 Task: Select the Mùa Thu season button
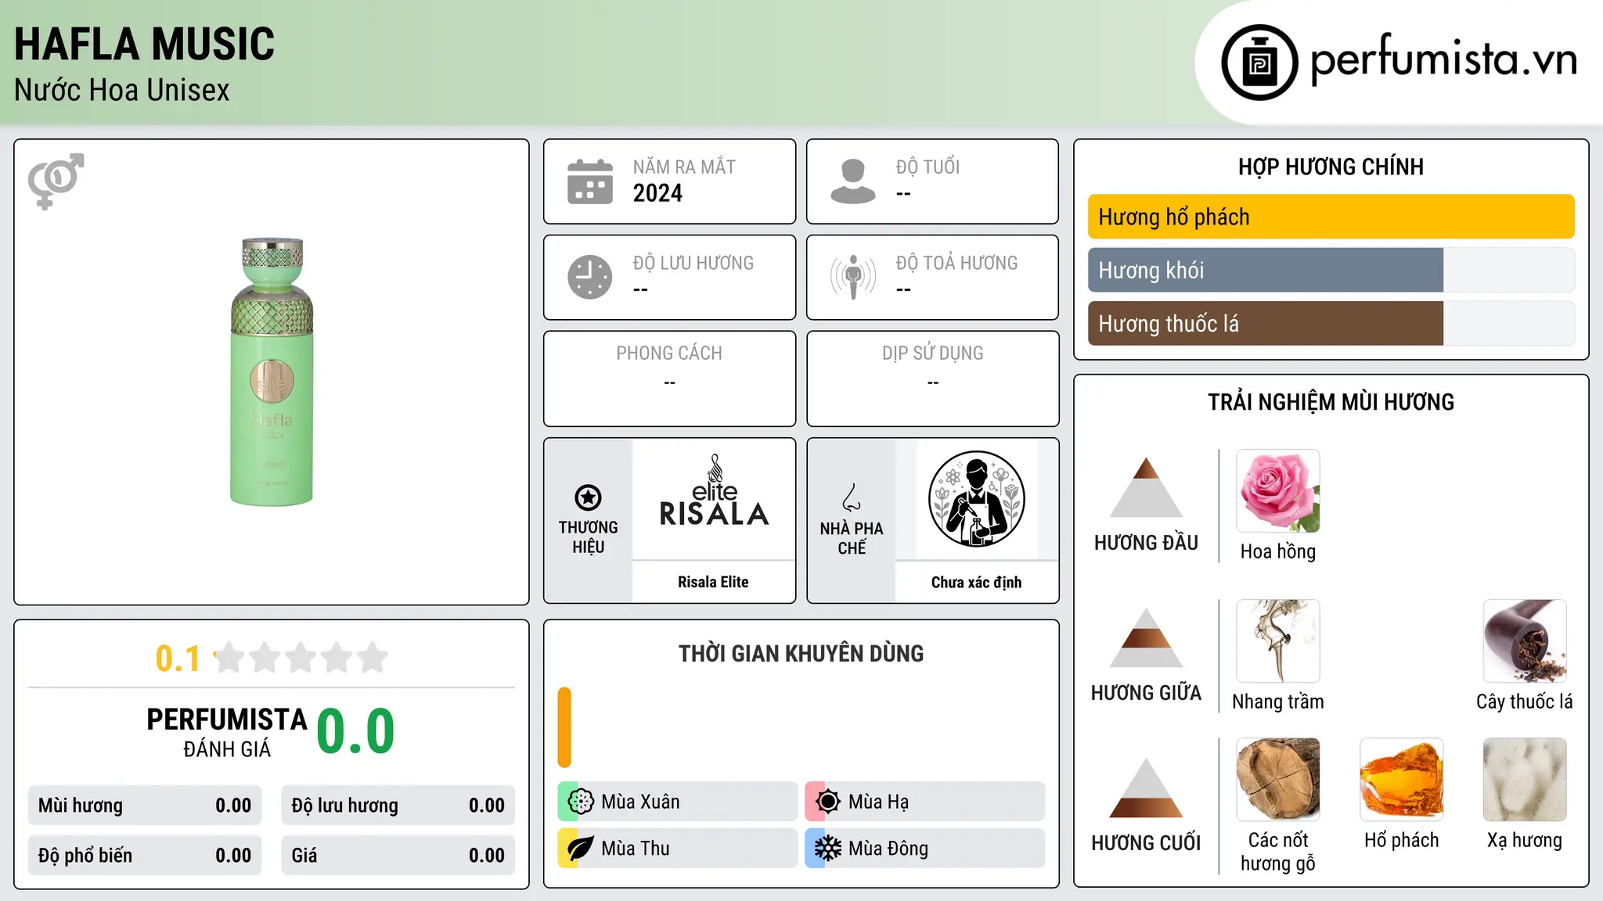tap(678, 849)
